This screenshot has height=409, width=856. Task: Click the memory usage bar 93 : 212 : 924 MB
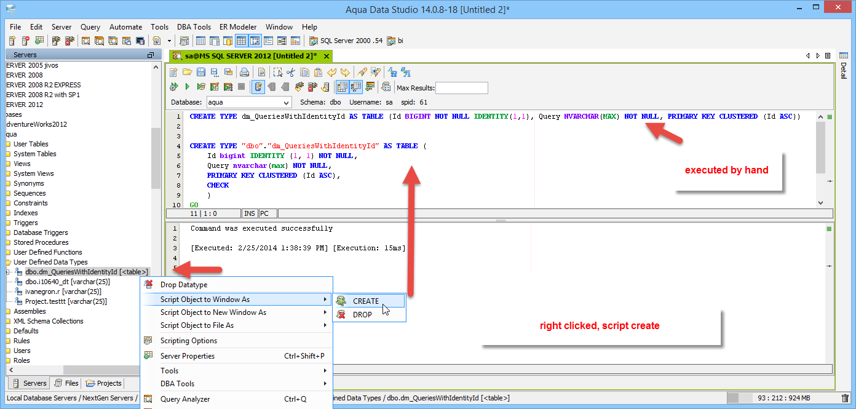[782, 399]
